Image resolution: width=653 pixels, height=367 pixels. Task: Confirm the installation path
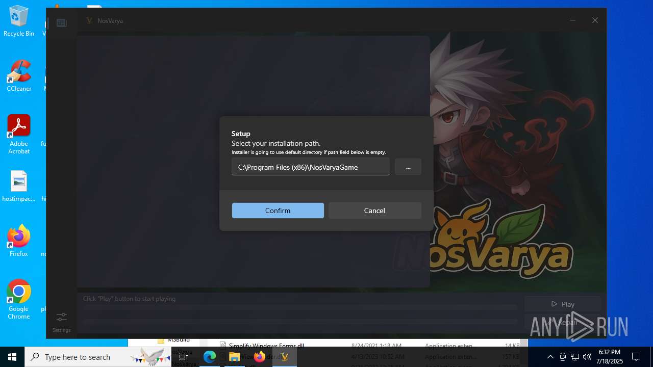278,211
